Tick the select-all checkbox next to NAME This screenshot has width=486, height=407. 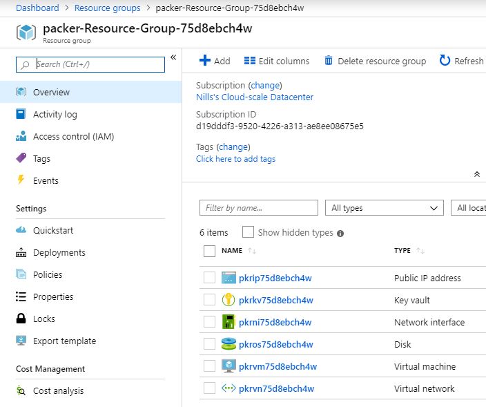pos(209,251)
